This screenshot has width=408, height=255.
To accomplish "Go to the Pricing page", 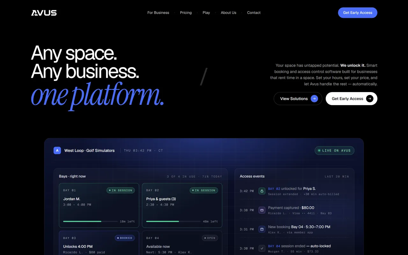I will [186, 13].
